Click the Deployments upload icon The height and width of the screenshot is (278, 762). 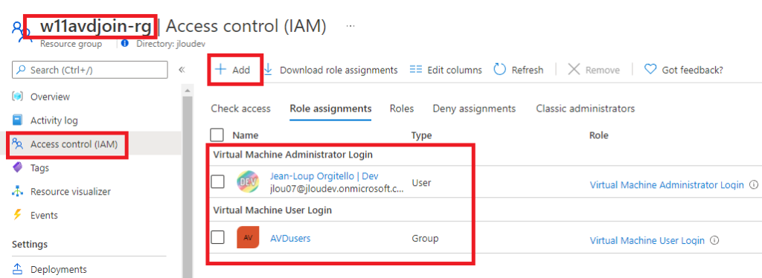tap(18, 269)
